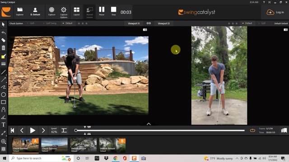The image size is (289, 162).
Task: Open the help question mark
Action: point(264,2)
